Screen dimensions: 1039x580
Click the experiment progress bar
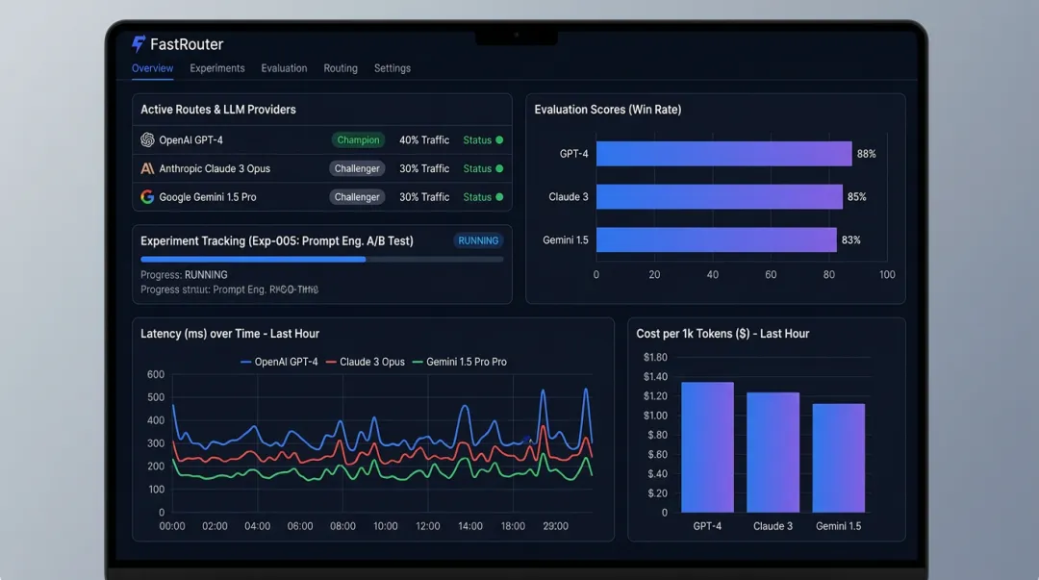[x=322, y=259]
